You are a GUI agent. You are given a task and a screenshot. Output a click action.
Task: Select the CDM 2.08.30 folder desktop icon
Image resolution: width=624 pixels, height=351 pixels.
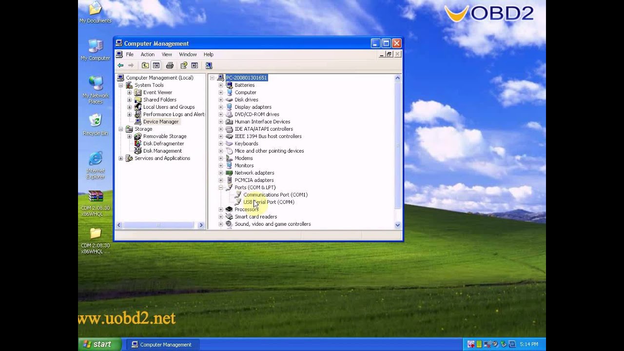(96, 240)
